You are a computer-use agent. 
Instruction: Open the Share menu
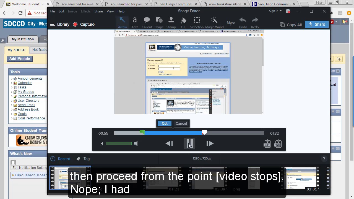[98, 11]
